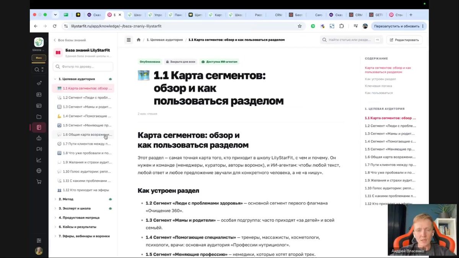Click the 'Фильтр по дереву' filter field
This screenshot has height=258, width=459.
pyautogui.click(x=83, y=66)
